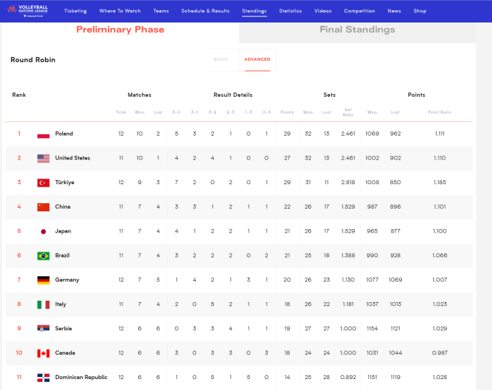
Task: Click United States point ratio 1.110
Action: (439, 158)
